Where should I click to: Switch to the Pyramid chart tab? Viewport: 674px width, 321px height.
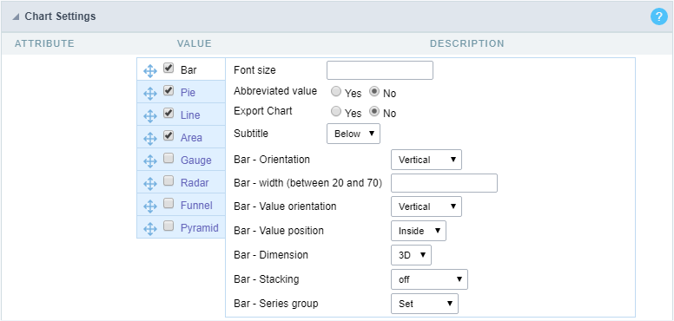[x=200, y=228]
